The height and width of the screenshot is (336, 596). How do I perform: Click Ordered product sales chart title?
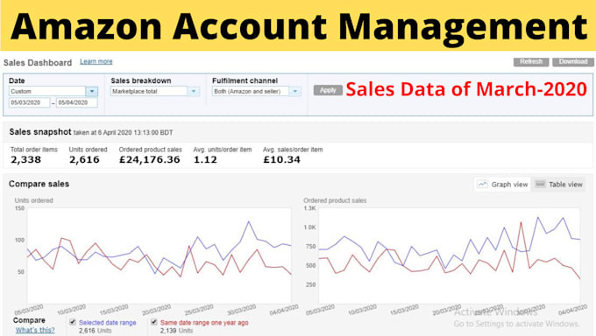click(335, 200)
